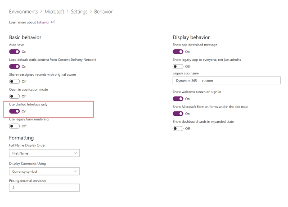This screenshot has width=288, height=207.
Task: Turn off Show app download message
Action: pyautogui.click(x=178, y=52)
